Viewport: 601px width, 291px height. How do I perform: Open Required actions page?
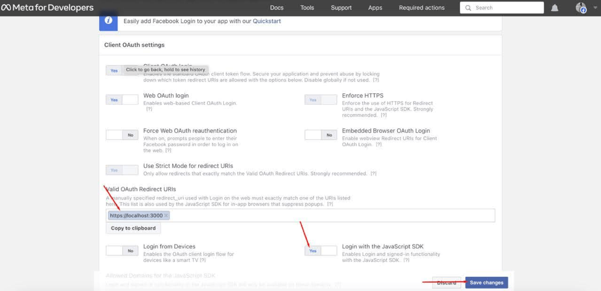coord(422,8)
